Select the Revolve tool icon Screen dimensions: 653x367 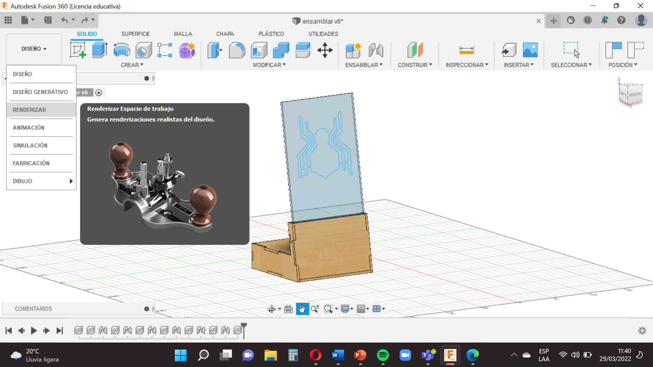click(x=121, y=50)
